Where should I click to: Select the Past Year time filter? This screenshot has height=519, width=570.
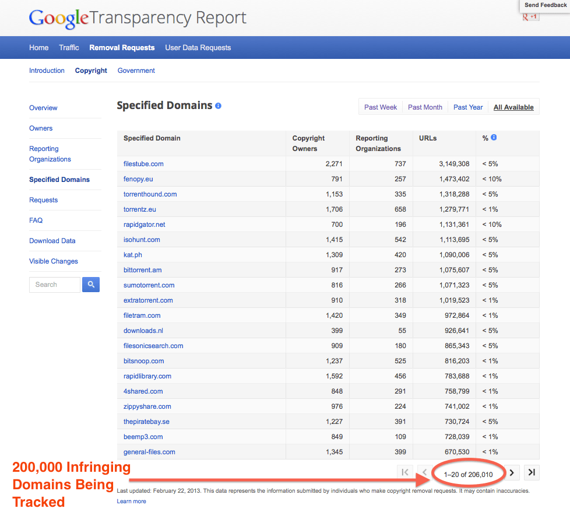point(468,107)
